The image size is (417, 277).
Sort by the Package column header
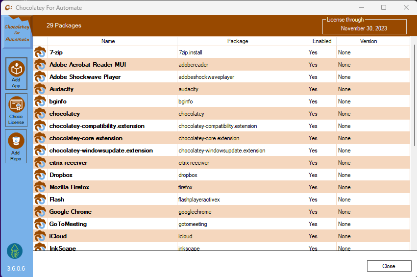pos(238,41)
